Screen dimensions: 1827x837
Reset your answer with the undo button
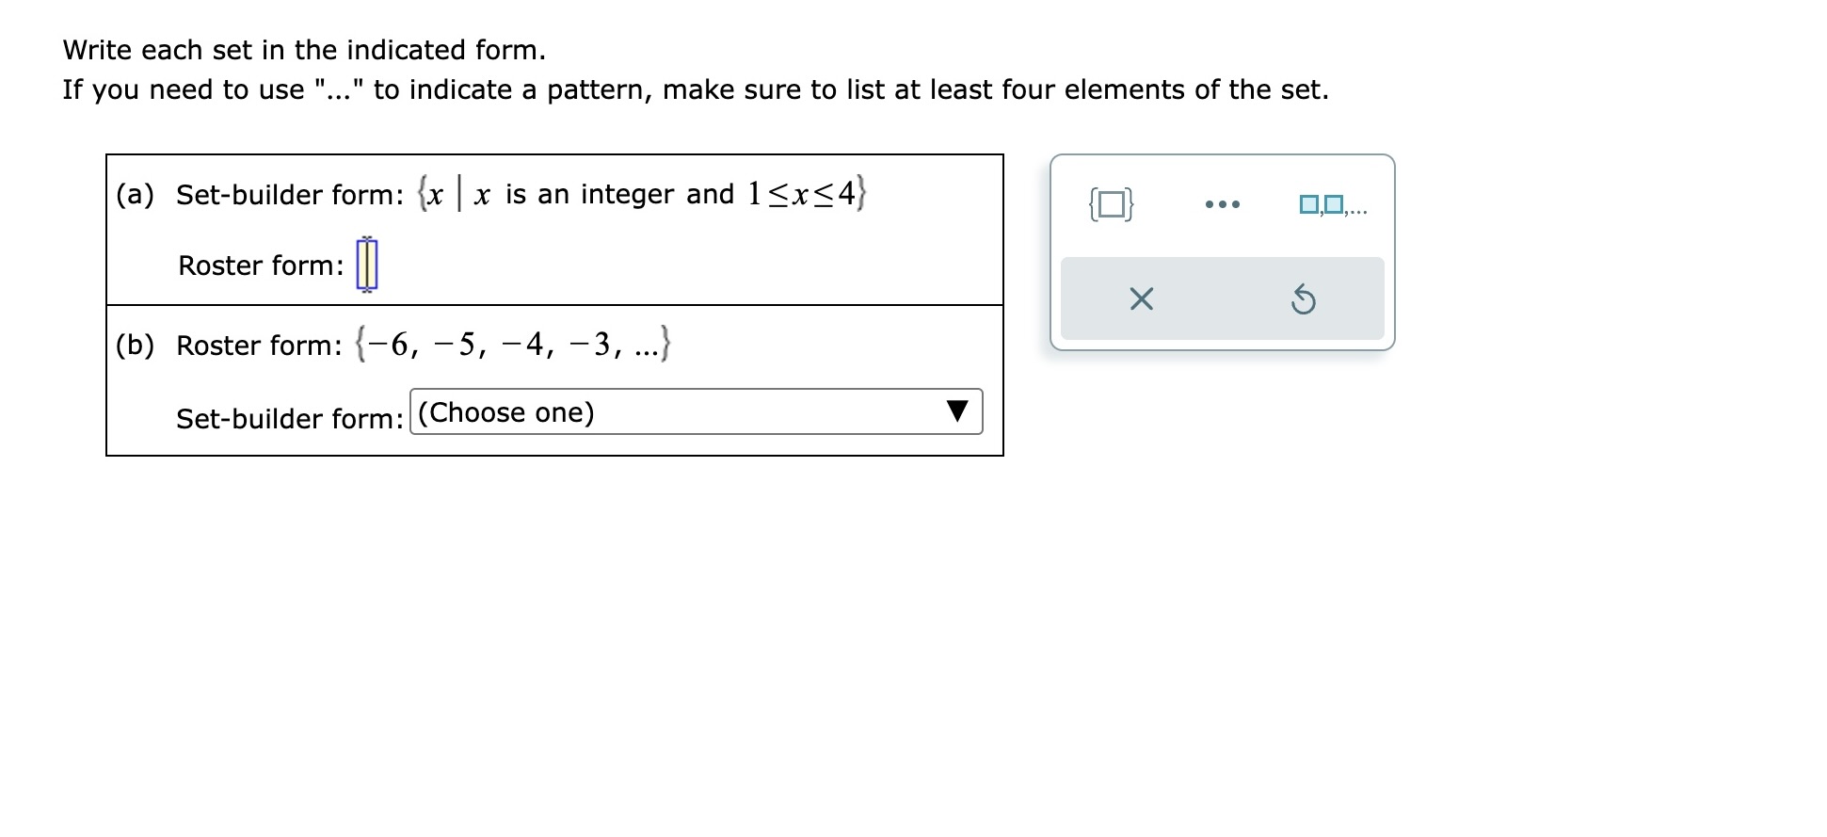click(x=1304, y=299)
